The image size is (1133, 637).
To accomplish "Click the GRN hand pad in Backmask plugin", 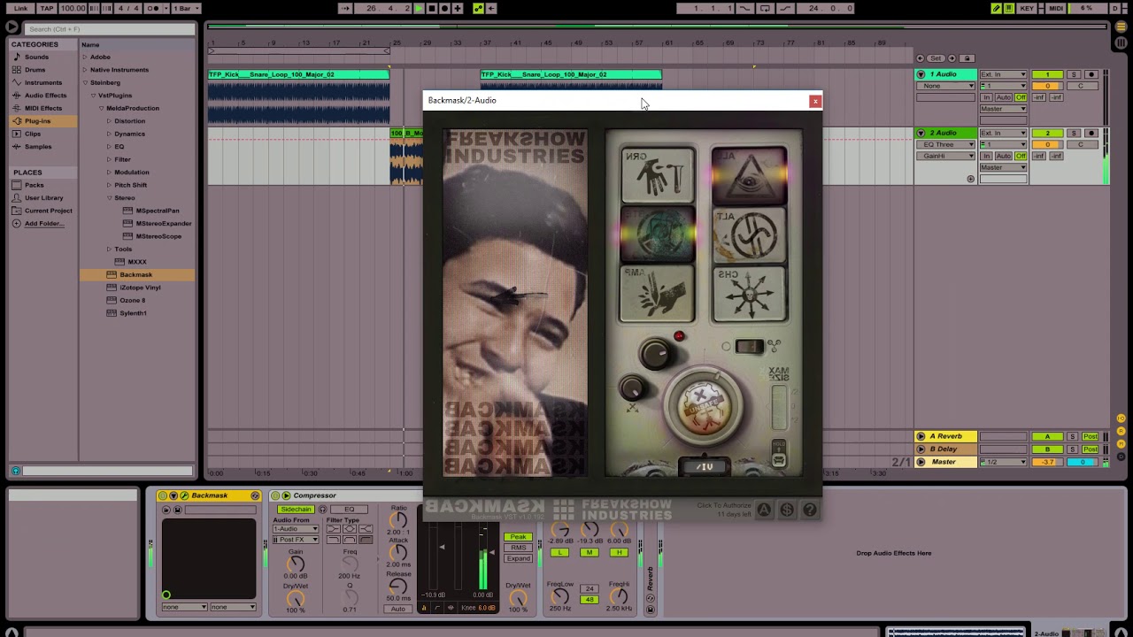I will coord(658,175).
